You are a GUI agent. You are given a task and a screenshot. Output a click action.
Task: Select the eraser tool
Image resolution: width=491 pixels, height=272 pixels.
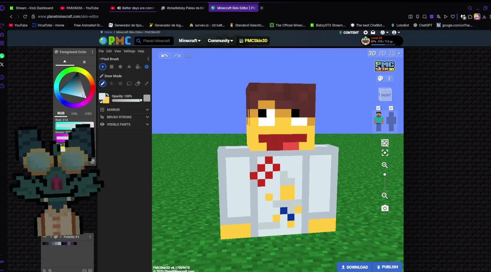138,83
